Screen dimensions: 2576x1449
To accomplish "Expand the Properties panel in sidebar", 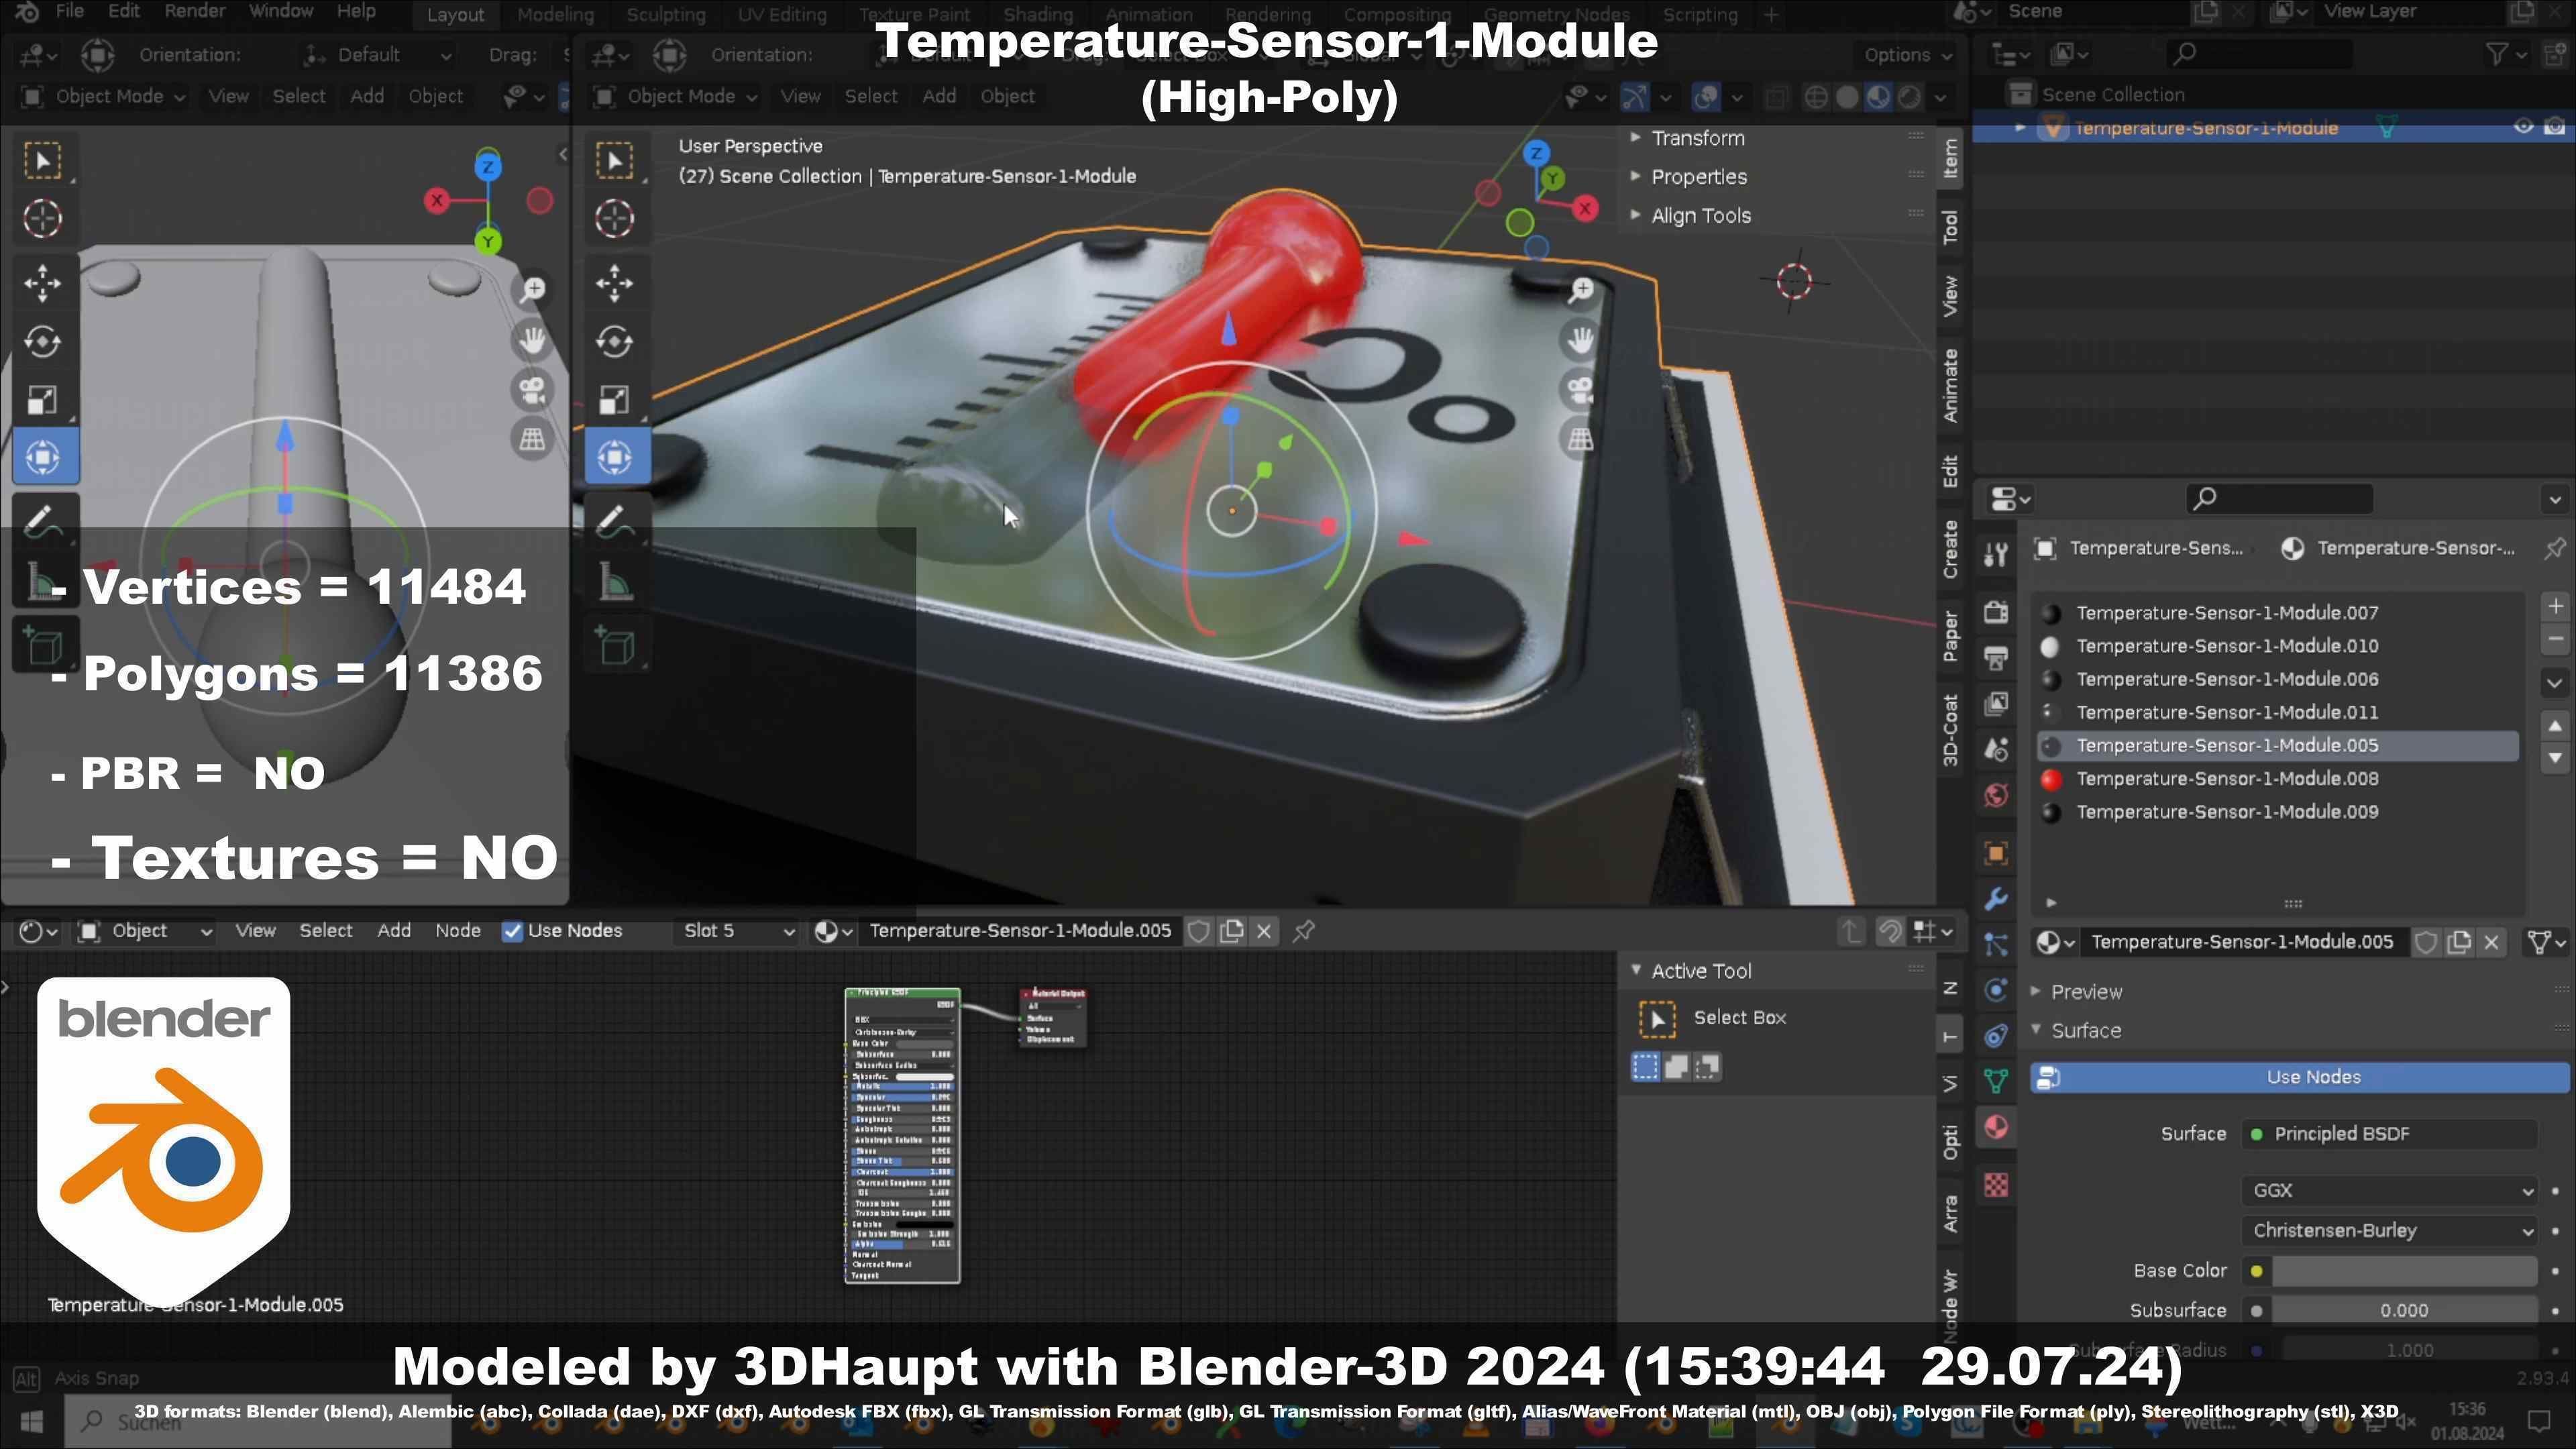I will [1698, 177].
